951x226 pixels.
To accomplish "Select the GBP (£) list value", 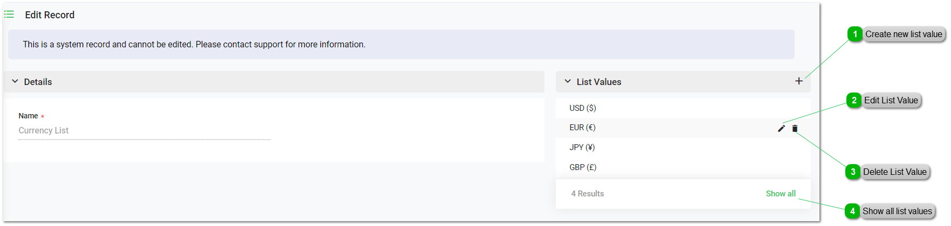I will pos(583,167).
